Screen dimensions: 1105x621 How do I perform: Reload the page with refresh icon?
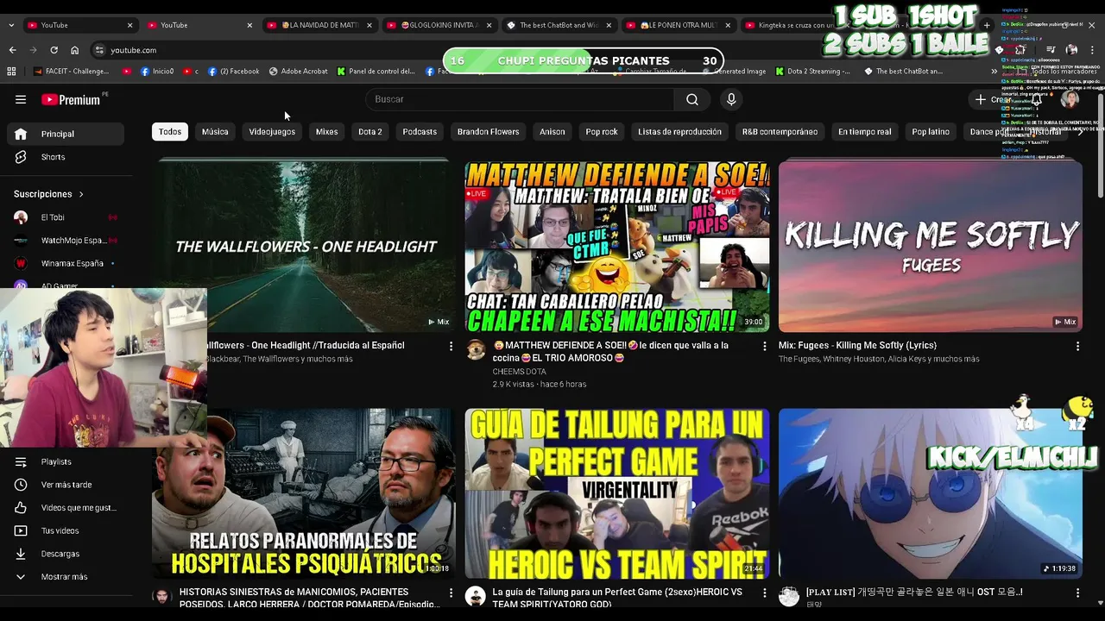[54, 50]
